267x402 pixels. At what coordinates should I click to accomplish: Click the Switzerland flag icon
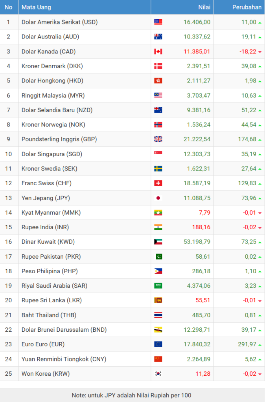(x=158, y=183)
